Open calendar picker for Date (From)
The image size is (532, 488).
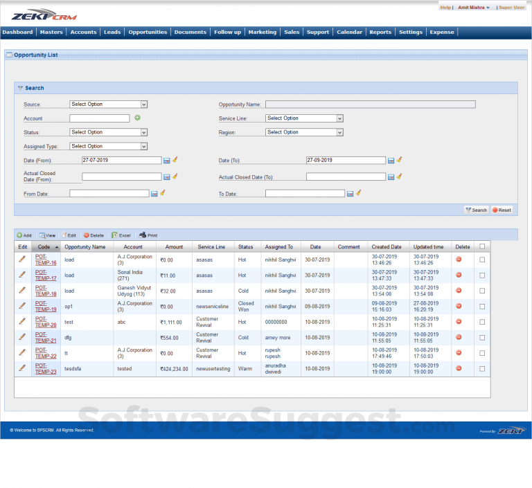pos(167,160)
